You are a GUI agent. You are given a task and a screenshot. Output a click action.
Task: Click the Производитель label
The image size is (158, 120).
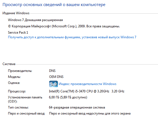point(20,71)
